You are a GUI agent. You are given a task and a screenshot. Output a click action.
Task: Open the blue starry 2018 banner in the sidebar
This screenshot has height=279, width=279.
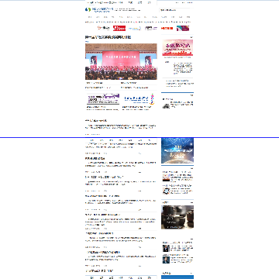pos(177,150)
